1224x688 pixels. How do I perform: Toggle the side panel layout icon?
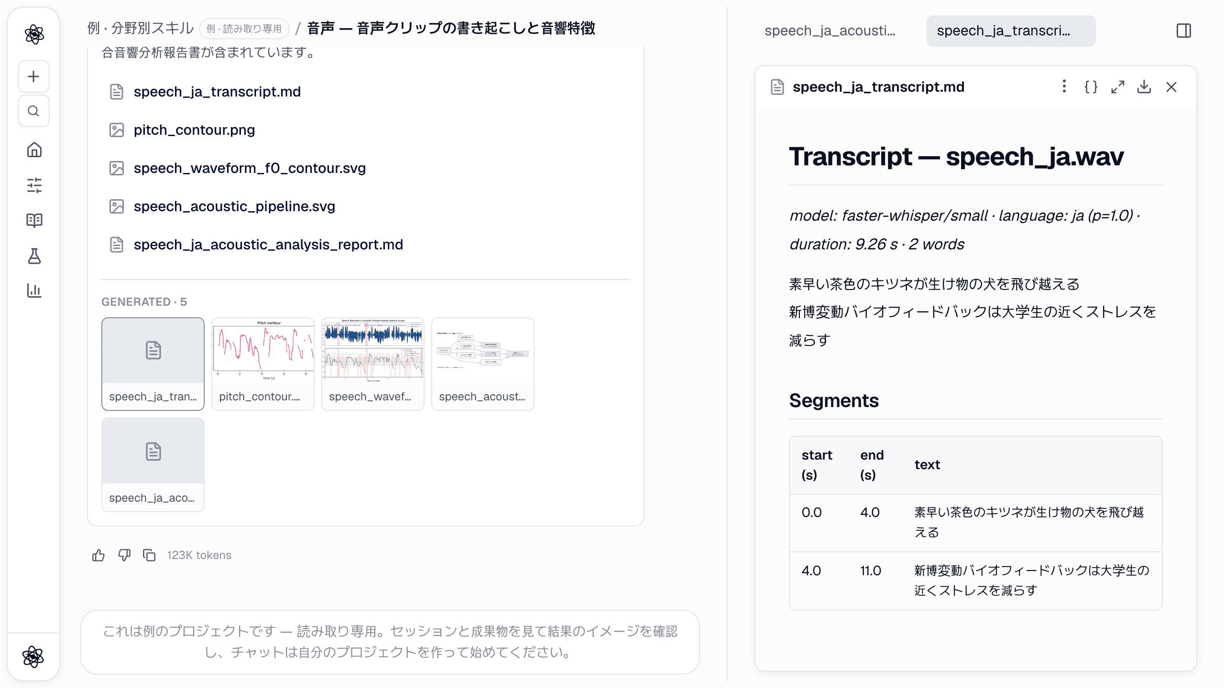1184,31
